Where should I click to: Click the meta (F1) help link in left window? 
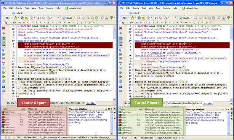pyautogui.click(x=18, y=13)
